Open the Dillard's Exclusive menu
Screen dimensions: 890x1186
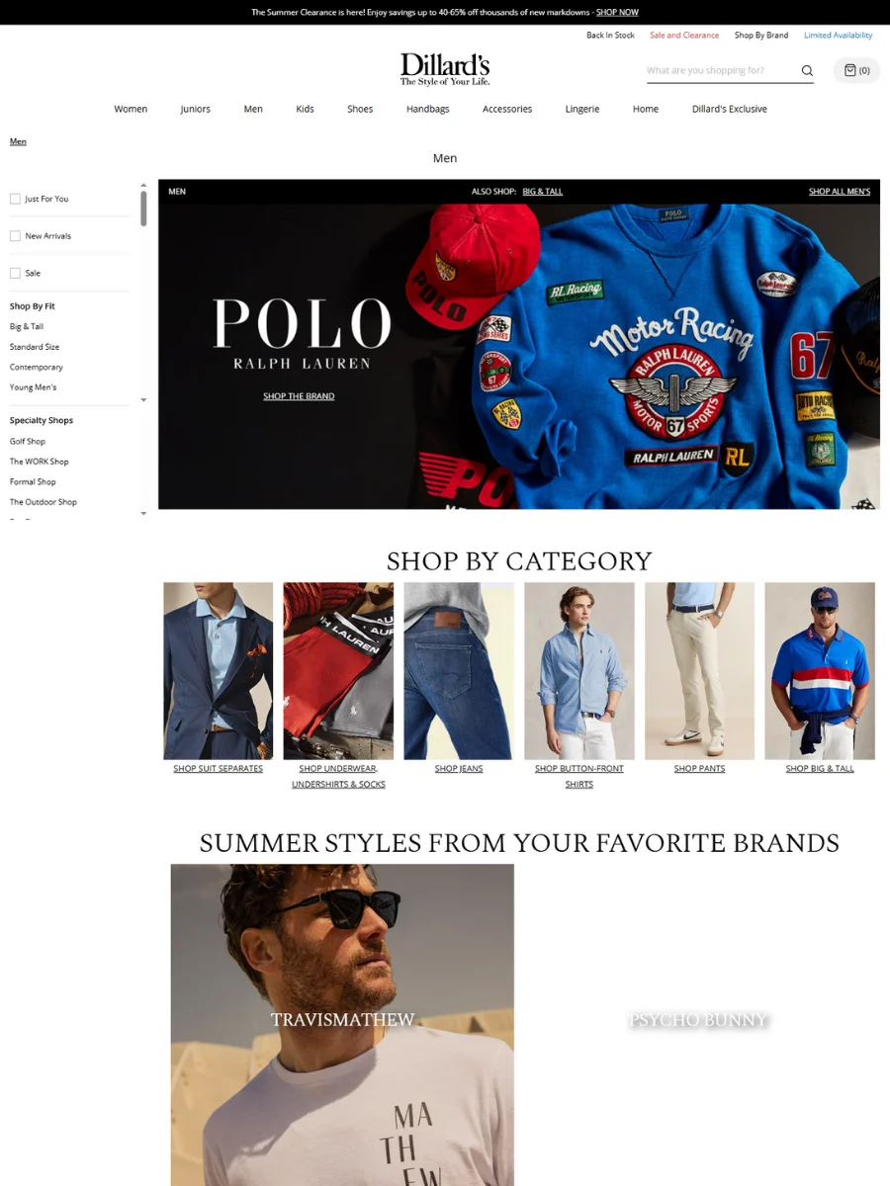tap(730, 109)
